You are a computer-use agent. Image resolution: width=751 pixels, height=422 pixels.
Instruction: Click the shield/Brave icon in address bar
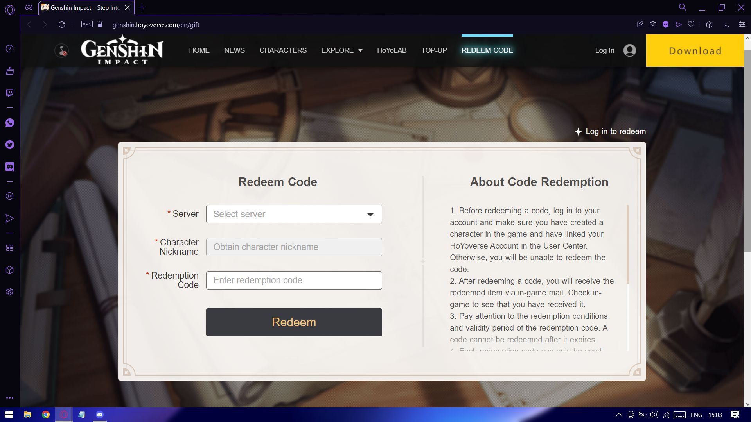pyautogui.click(x=666, y=24)
